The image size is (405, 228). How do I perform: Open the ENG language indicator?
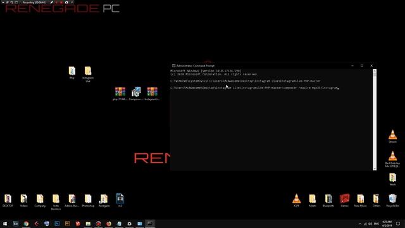click(x=377, y=224)
